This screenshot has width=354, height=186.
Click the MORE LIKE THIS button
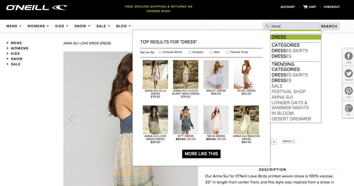pos(201,154)
